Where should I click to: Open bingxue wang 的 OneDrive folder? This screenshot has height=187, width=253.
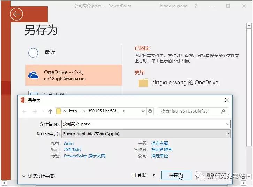coord(185,83)
